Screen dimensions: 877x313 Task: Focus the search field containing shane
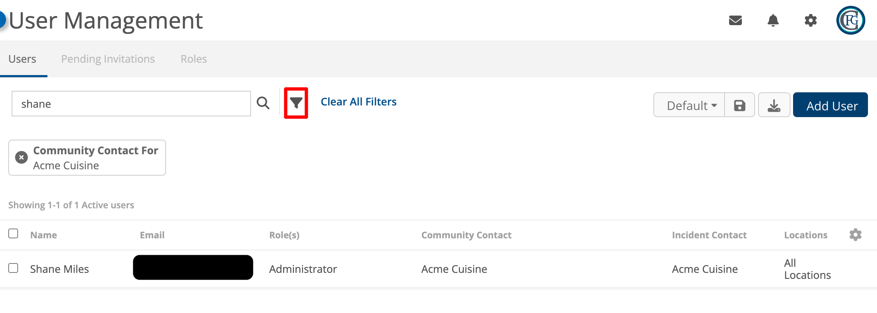pos(131,104)
